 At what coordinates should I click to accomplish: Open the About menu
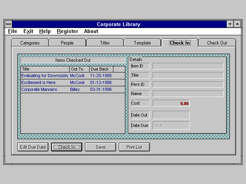tap(91, 31)
